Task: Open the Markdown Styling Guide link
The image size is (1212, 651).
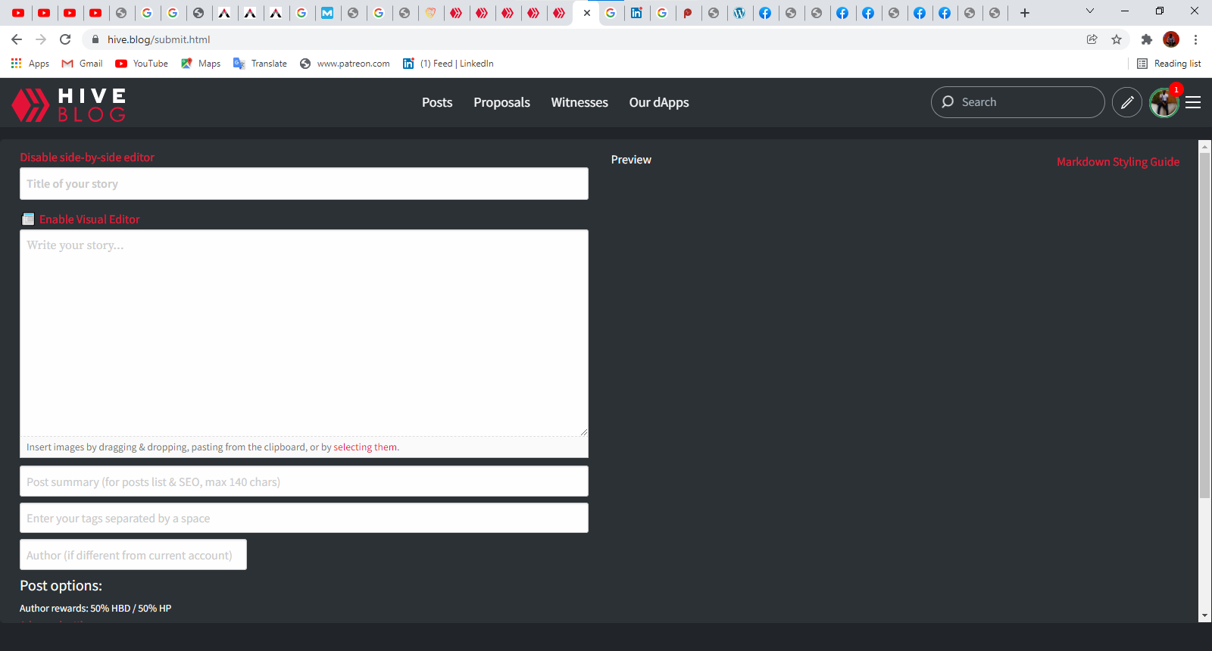Action: (x=1117, y=162)
